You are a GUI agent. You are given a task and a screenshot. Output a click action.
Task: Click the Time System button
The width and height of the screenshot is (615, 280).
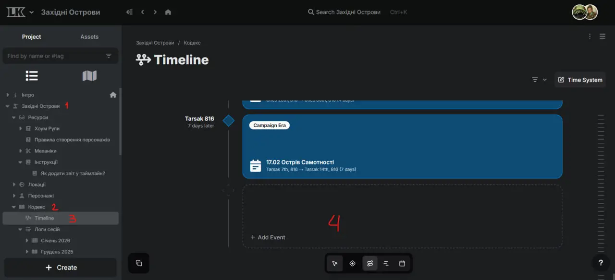click(x=580, y=80)
